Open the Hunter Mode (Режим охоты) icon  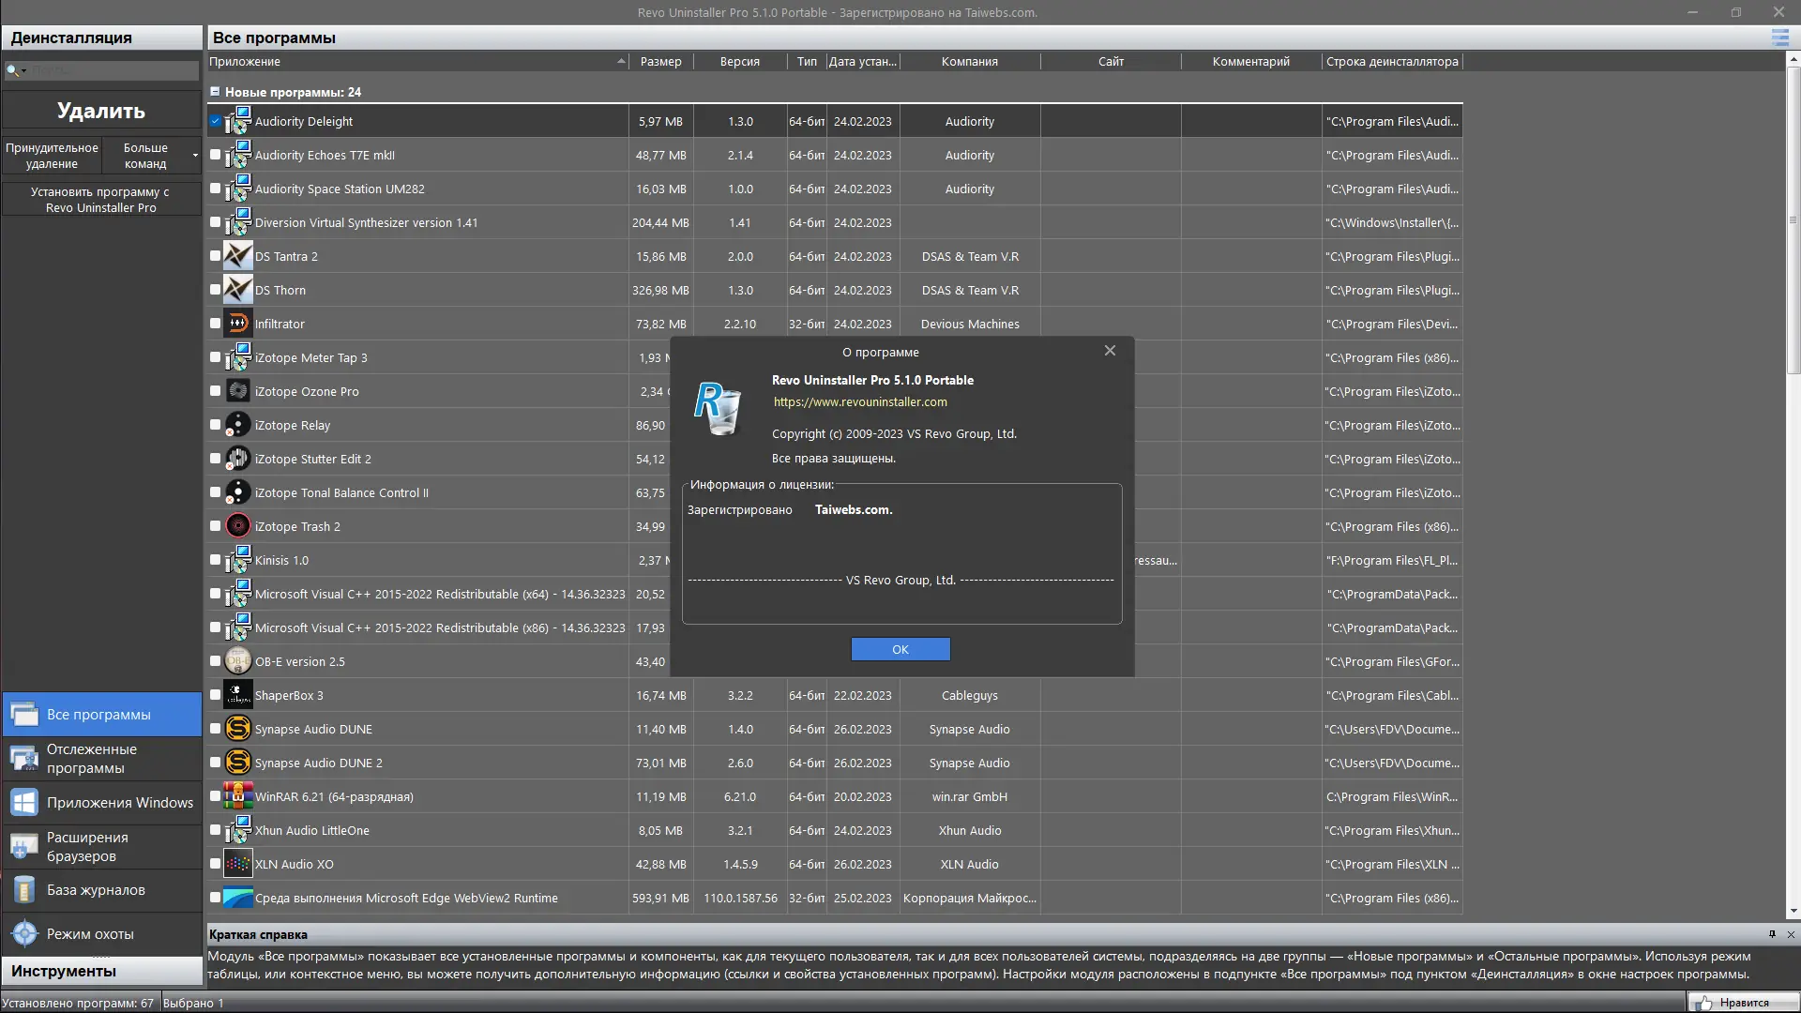[x=24, y=933]
